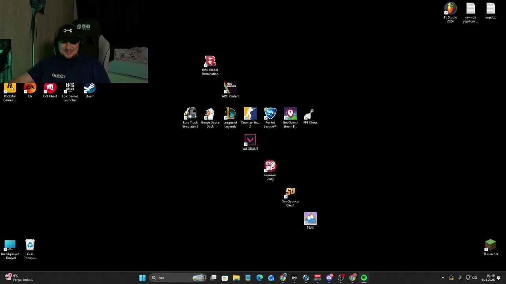This screenshot has width=506, height=284.
Task: Select the SonOyuncu Client icon
Action: (290, 197)
